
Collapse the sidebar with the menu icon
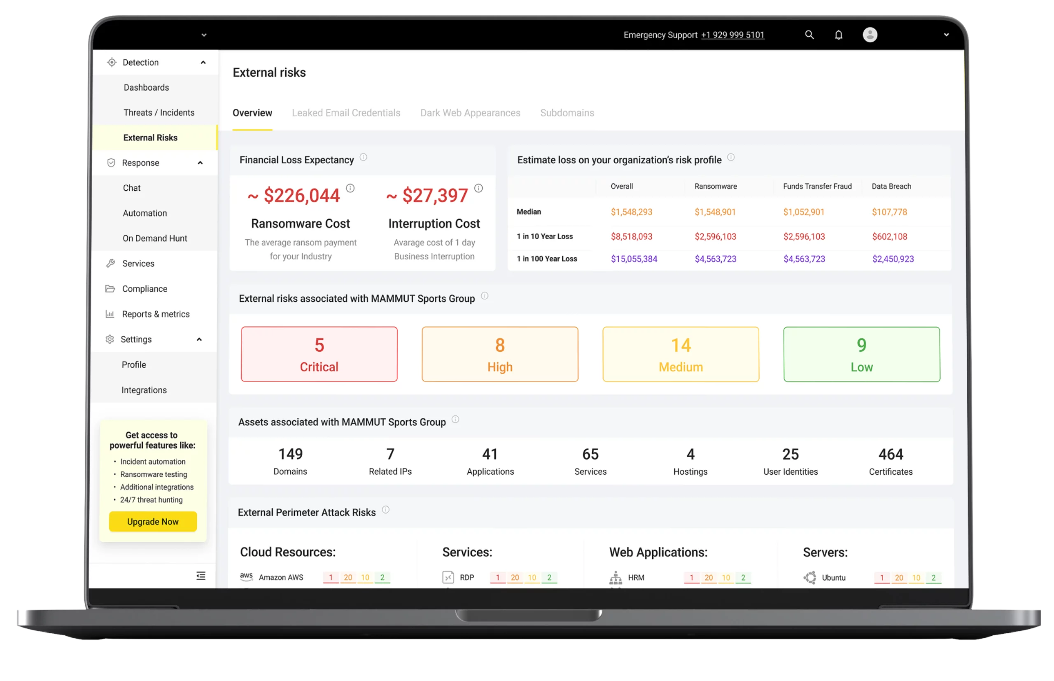coord(201,575)
